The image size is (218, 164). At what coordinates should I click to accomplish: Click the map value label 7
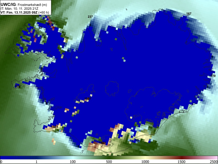point(207,87)
